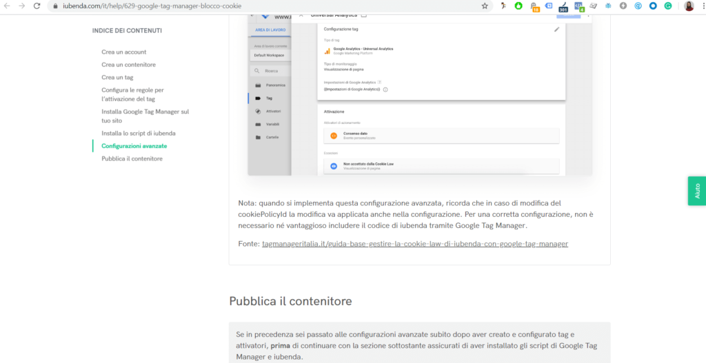The width and height of the screenshot is (706, 363).
Task: Click the info icon beside Impostazioni di Google Analytics
Action: point(385,89)
